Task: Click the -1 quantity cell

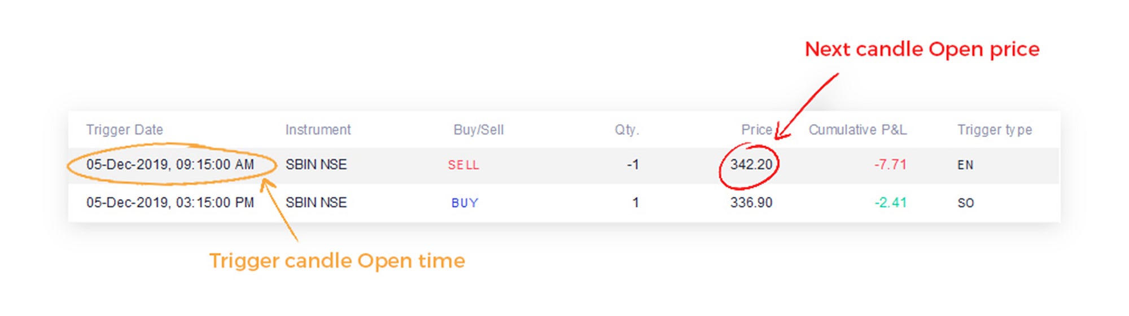Action: point(633,164)
